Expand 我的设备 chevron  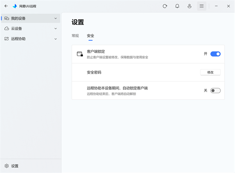(x=56, y=18)
